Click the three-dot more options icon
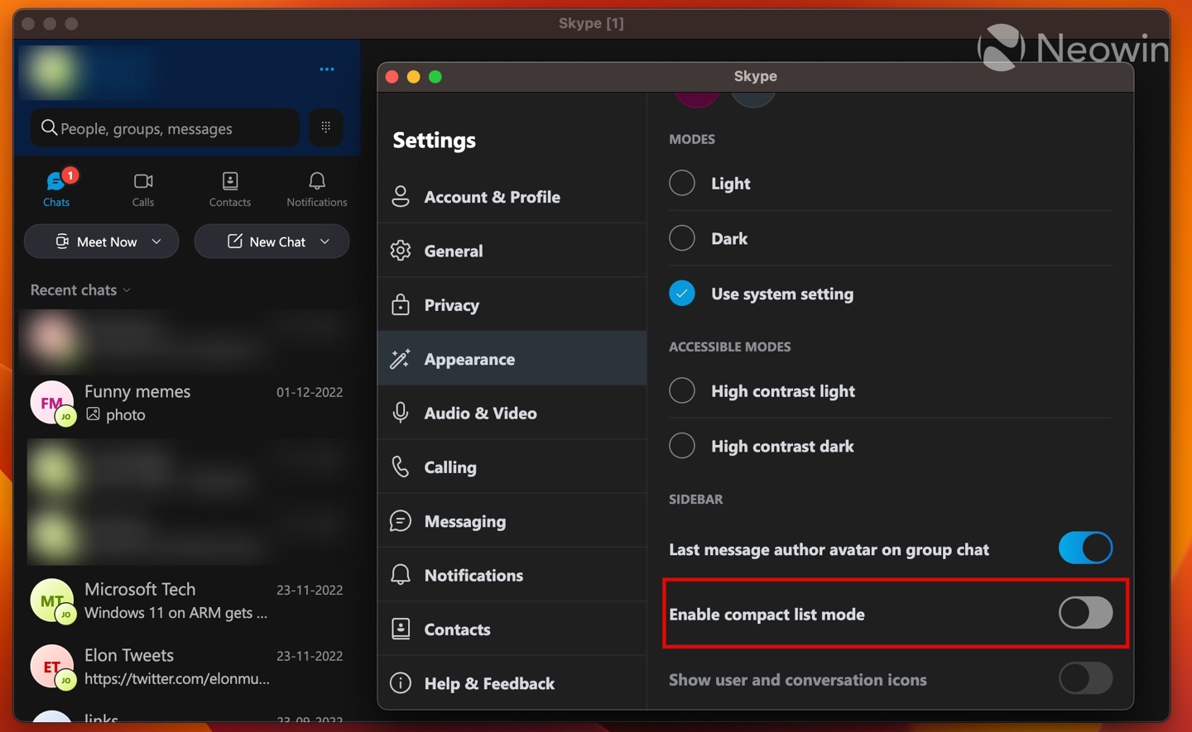 click(x=327, y=69)
